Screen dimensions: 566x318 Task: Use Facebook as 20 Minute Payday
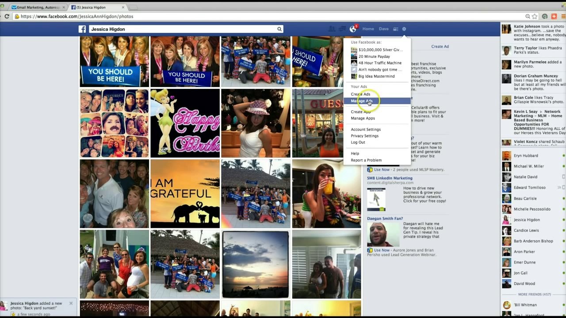click(x=371, y=57)
